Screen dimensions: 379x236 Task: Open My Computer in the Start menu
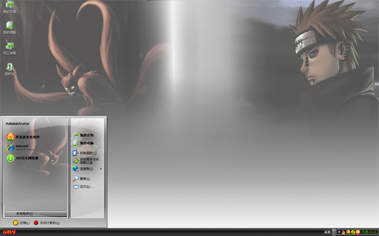(x=83, y=143)
